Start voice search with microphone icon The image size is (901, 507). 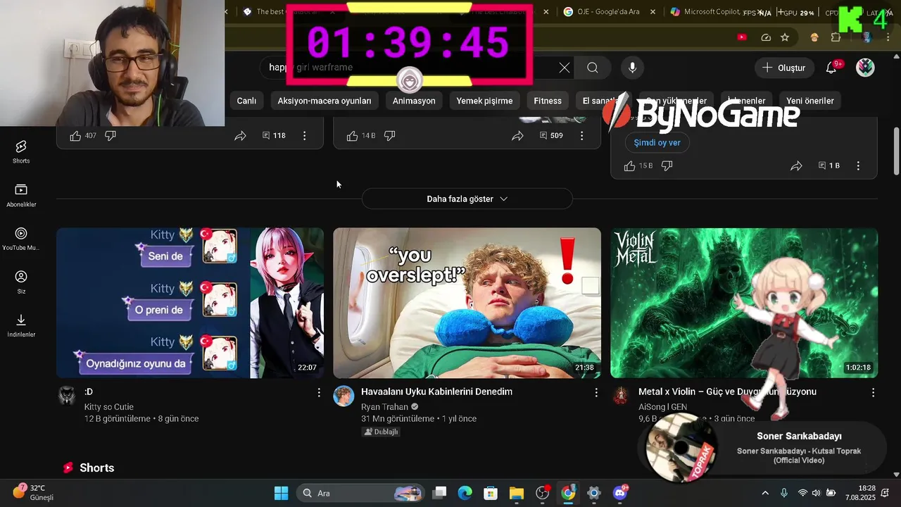pos(632,68)
